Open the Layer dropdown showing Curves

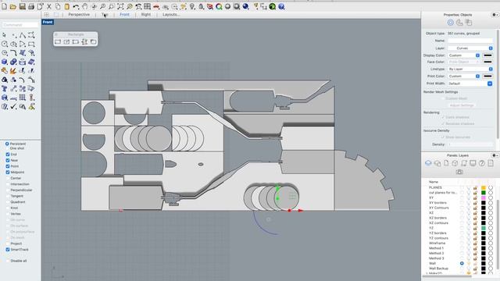coord(470,48)
